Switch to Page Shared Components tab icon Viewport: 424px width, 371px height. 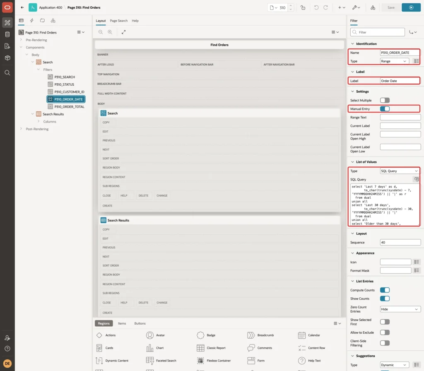[53, 21]
